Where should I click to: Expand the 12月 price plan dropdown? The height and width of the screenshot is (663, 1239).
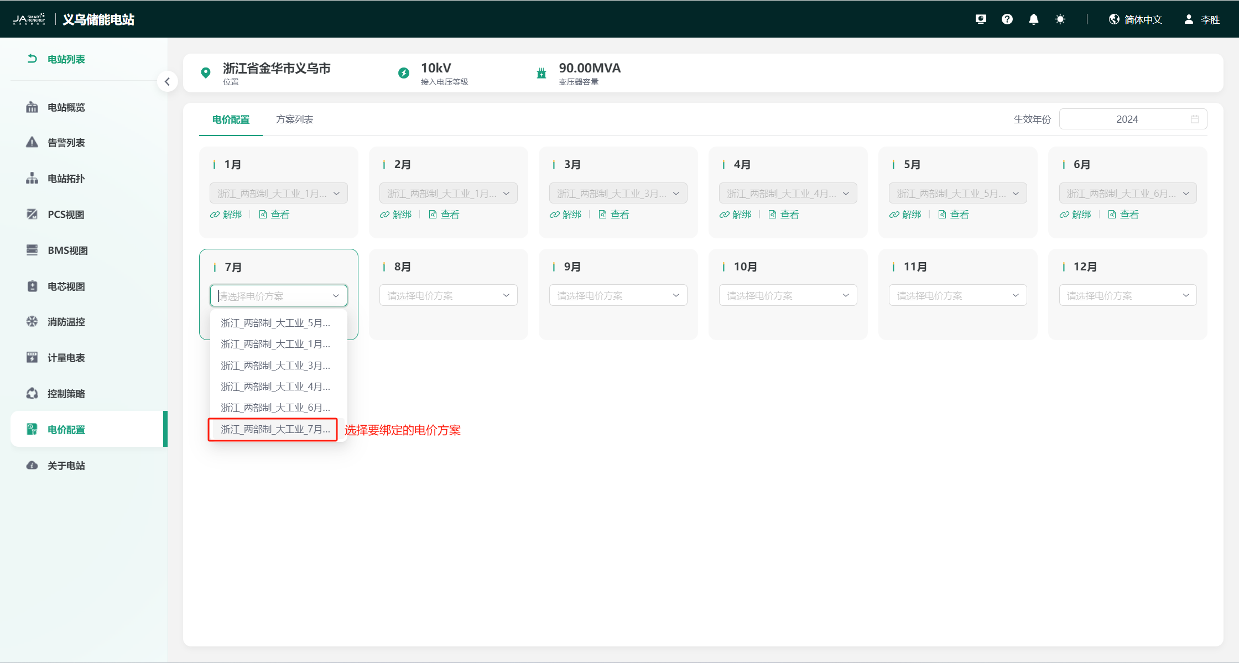[x=1127, y=295]
